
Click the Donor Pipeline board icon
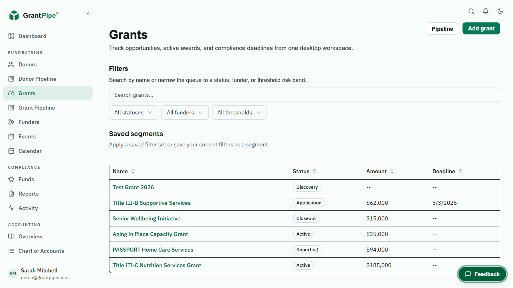pyautogui.click(x=11, y=79)
